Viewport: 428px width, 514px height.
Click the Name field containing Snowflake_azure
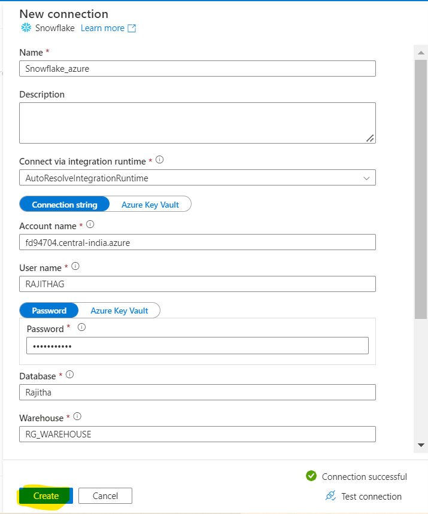[198, 69]
